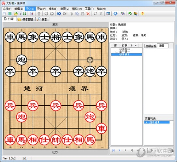Image resolution: width=177 pixels, height=162 pixels.
Task: Click the 红方 footer bar
Action: point(55,152)
